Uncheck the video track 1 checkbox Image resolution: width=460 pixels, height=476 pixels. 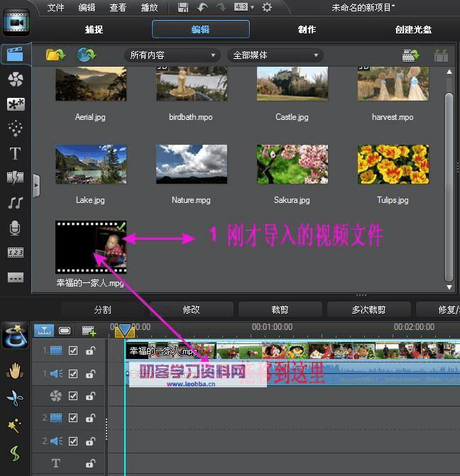[x=73, y=350]
